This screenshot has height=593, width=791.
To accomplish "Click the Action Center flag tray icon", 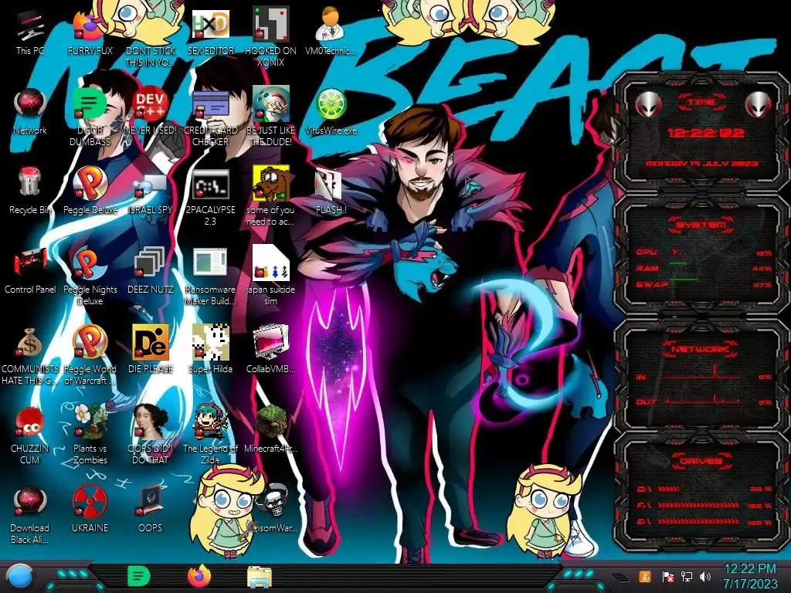I will [668, 576].
